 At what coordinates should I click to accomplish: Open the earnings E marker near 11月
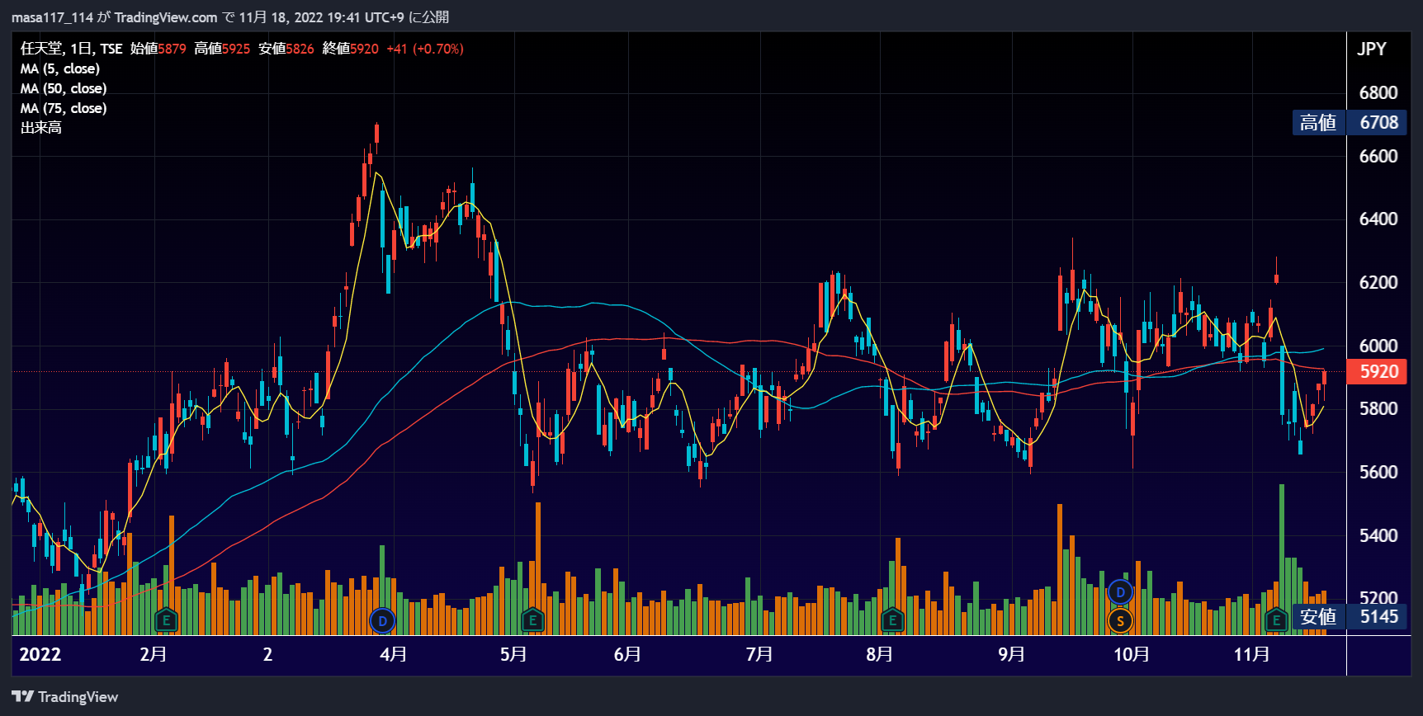pyautogui.click(x=1276, y=619)
